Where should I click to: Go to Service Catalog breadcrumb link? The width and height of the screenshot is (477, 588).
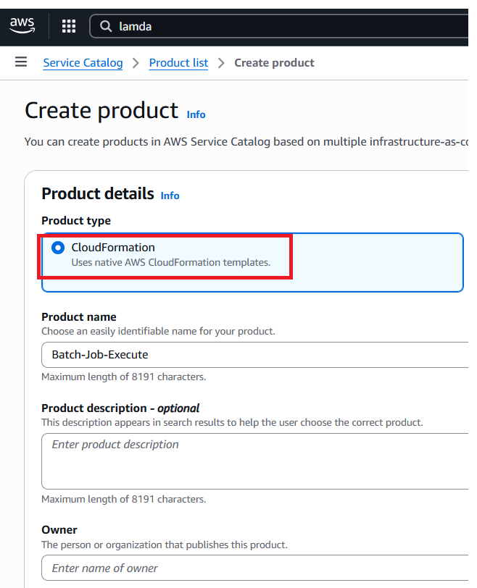[83, 63]
